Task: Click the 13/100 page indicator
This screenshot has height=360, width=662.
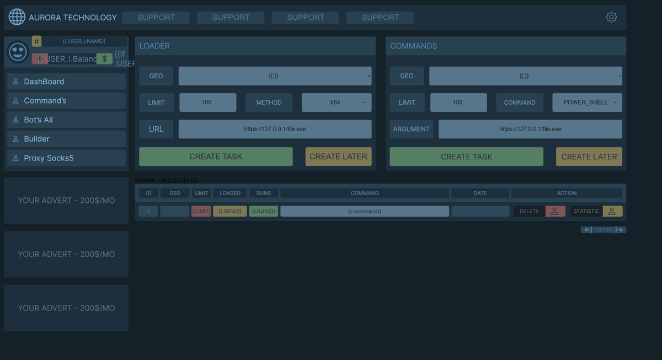Action: 604,230
